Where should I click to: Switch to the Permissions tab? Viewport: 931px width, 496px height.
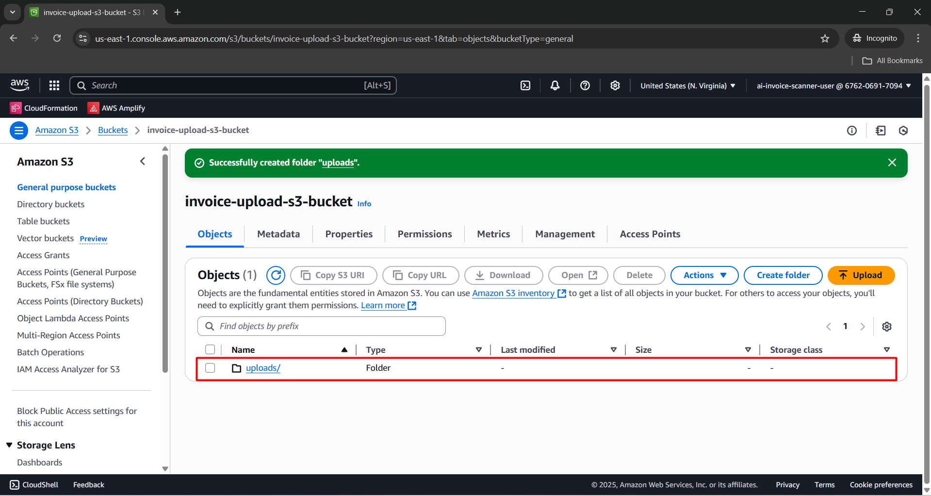425,234
